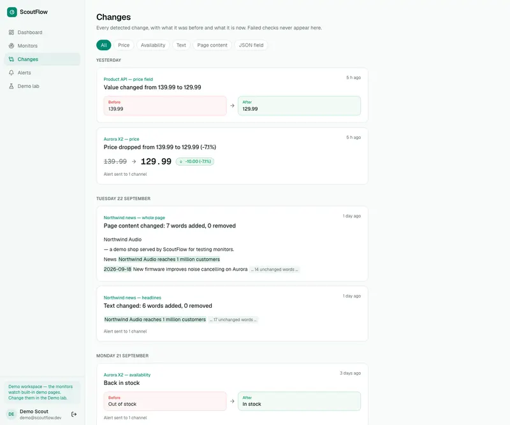The height and width of the screenshot is (425, 510).
Task: Filter changes by Price
Action: tap(124, 45)
